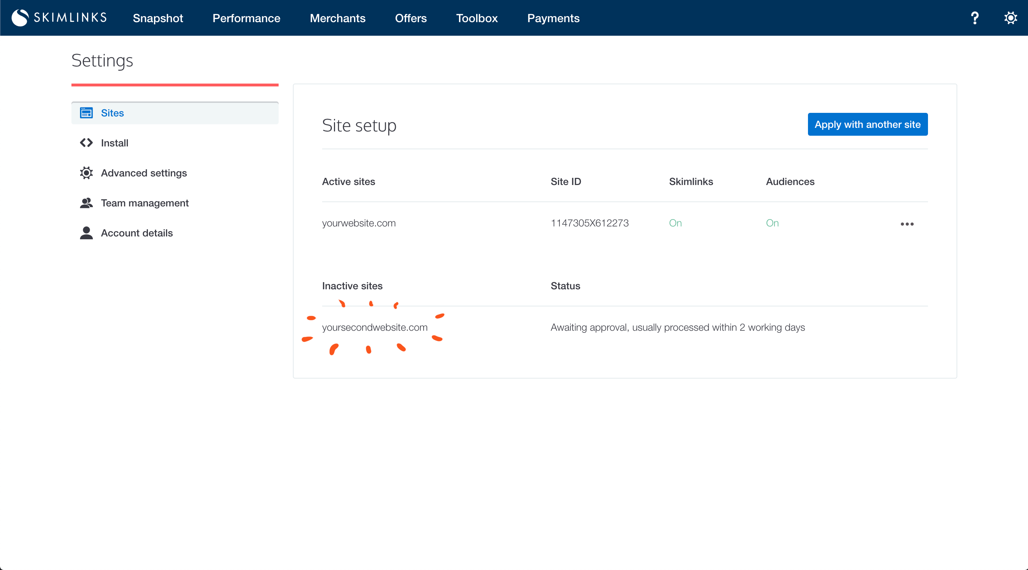Click the Skimlinks column header
The width and height of the screenshot is (1028, 570).
tap(691, 181)
